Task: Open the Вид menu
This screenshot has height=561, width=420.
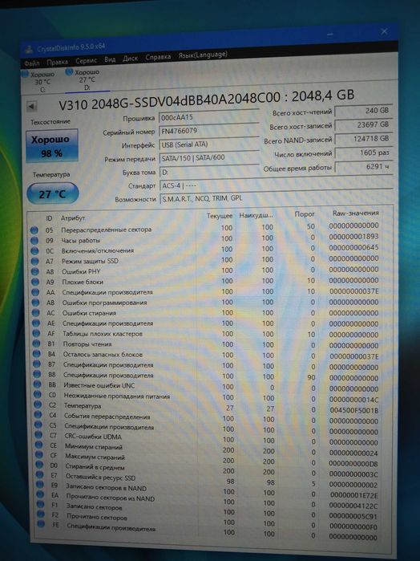Action: [110, 59]
